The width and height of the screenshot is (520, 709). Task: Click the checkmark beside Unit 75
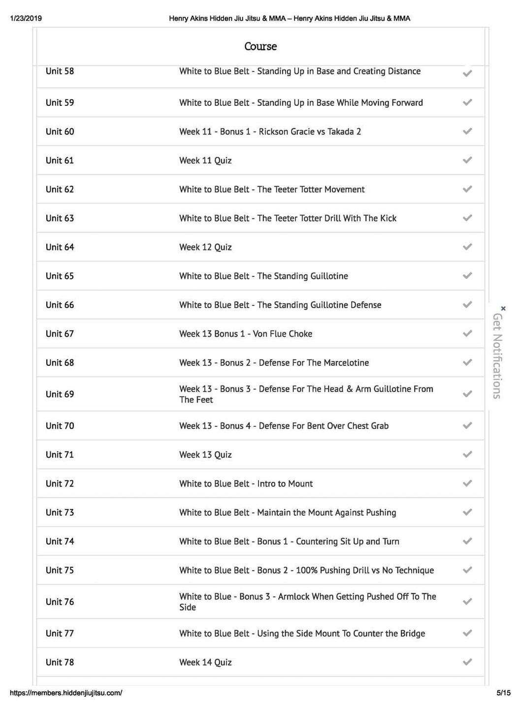coord(467,570)
